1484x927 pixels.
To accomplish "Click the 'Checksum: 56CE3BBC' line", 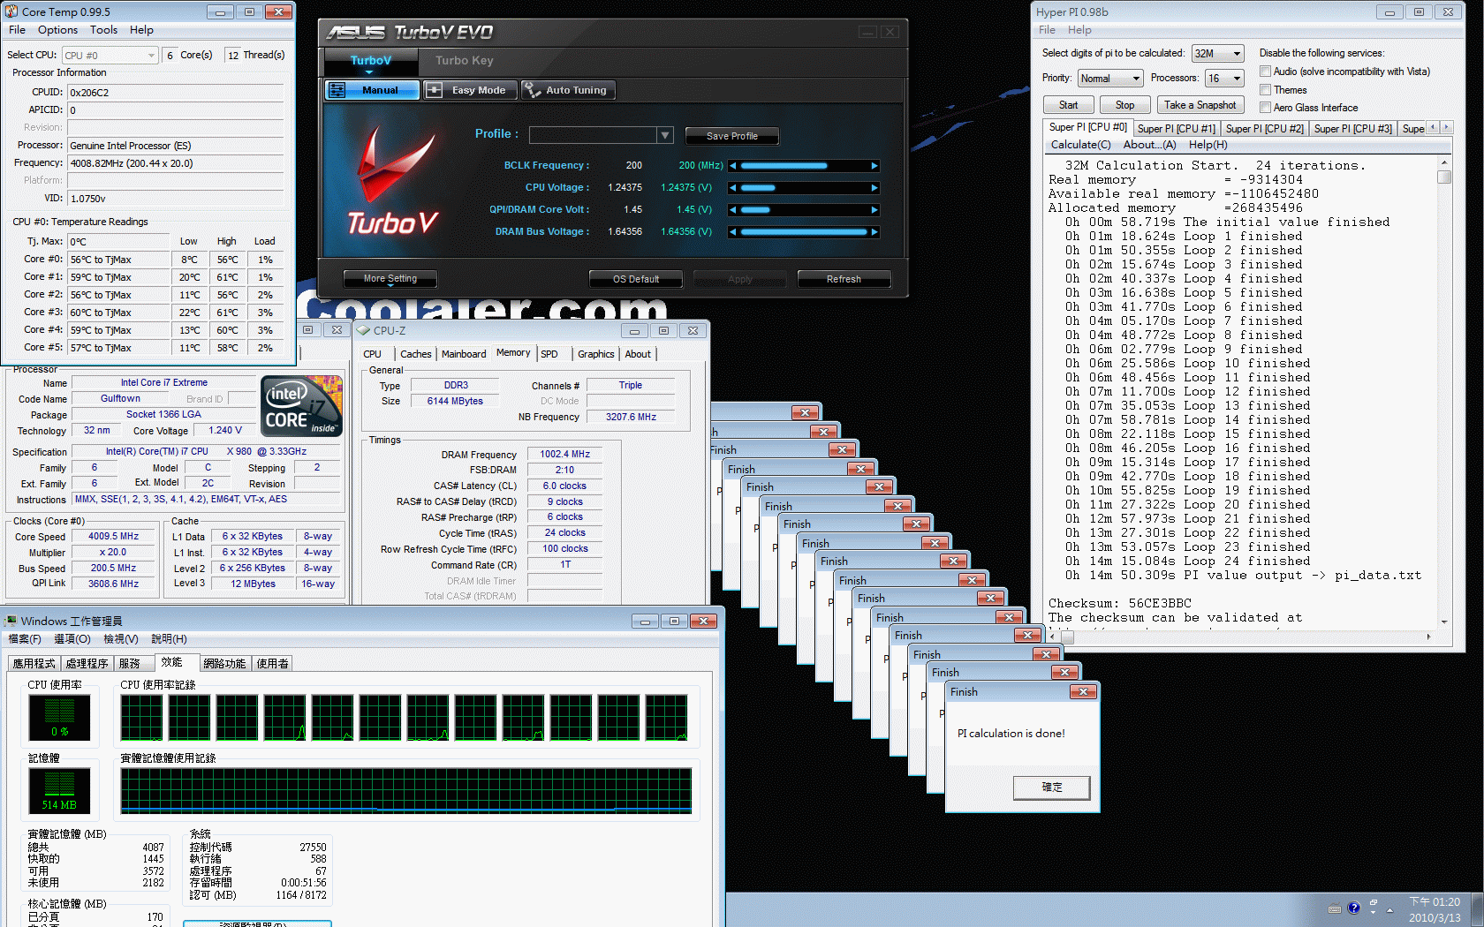I will click(x=1119, y=604).
